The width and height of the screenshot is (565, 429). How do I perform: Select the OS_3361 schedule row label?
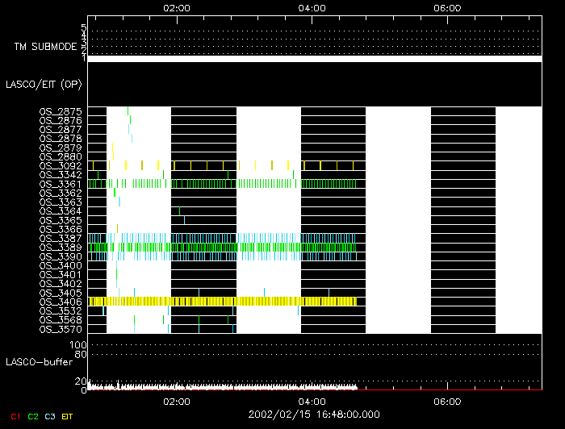pyautogui.click(x=61, y=184)
